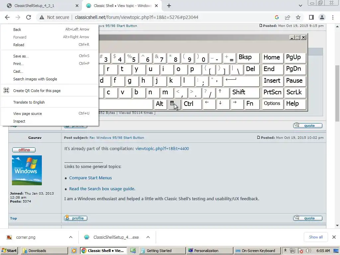Click the browser Back arrow icon
This screenshot has width=340, height=255.
7,17
